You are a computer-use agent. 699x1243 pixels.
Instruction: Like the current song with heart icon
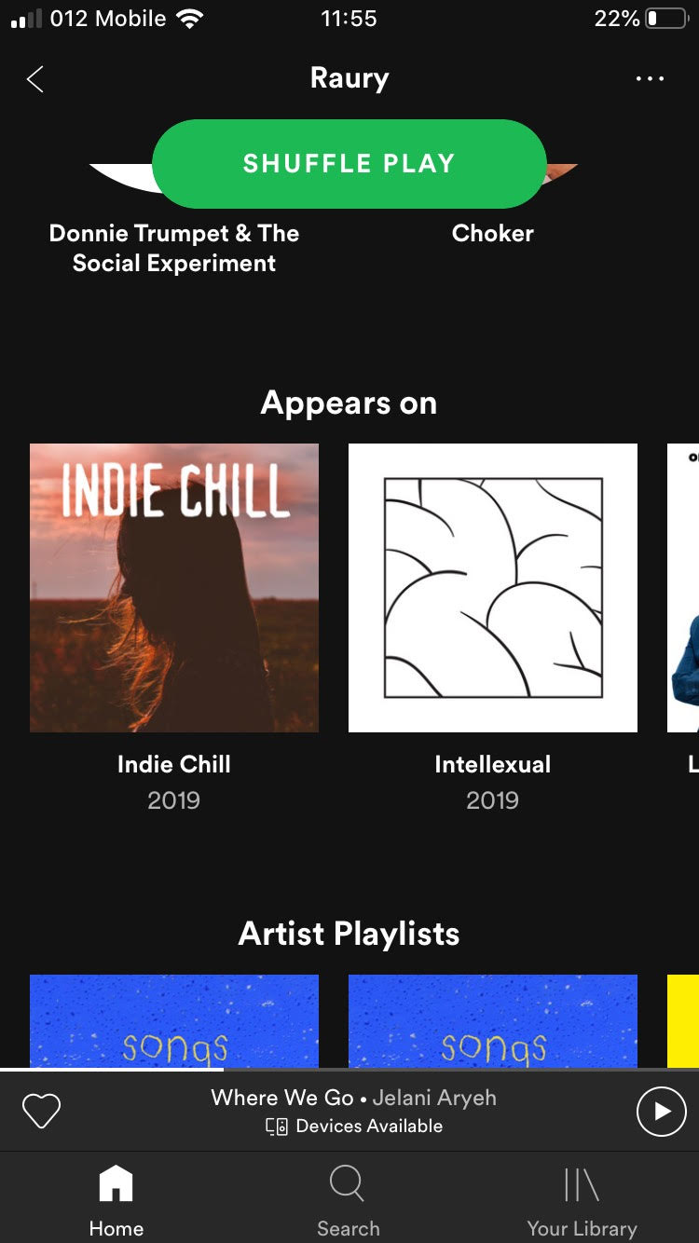tap(41, 1111)
